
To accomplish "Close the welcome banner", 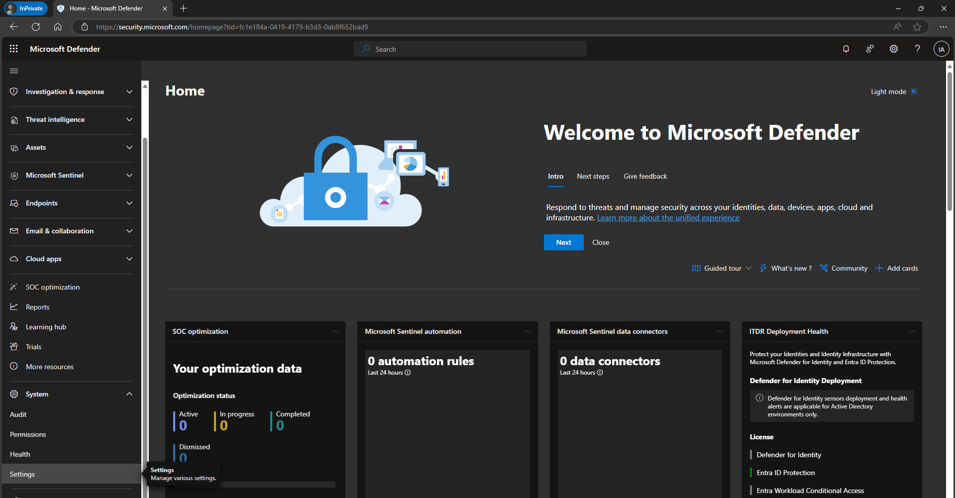I will point(601,242).
